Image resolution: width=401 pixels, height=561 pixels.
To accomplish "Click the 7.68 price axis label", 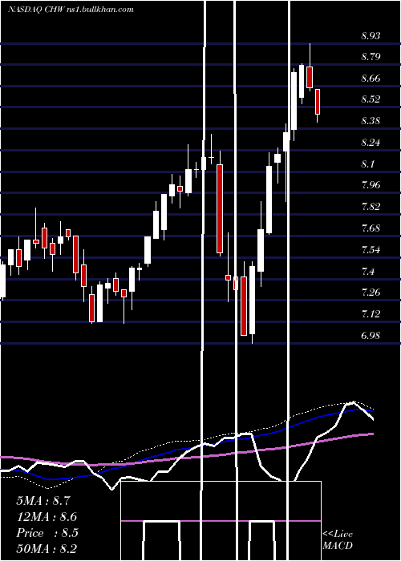I will [x=371, y=228].
